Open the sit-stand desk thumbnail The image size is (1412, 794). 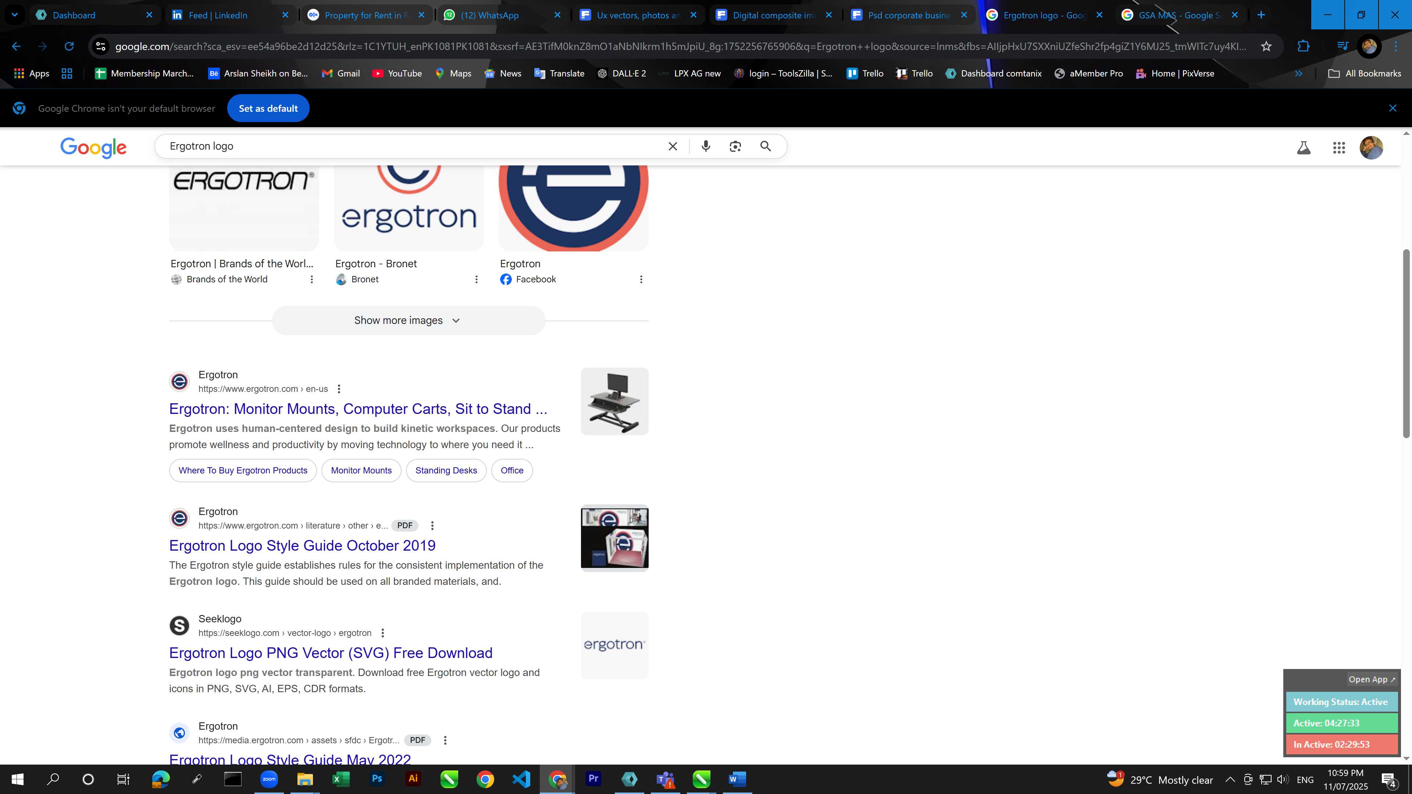(x=614, y=402)
